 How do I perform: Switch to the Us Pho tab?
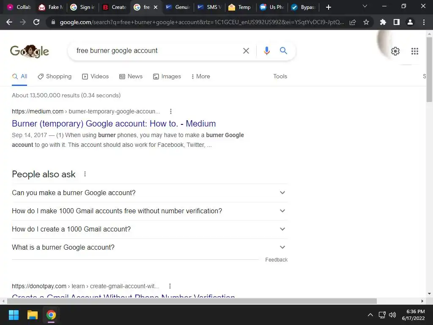(272, 7)
